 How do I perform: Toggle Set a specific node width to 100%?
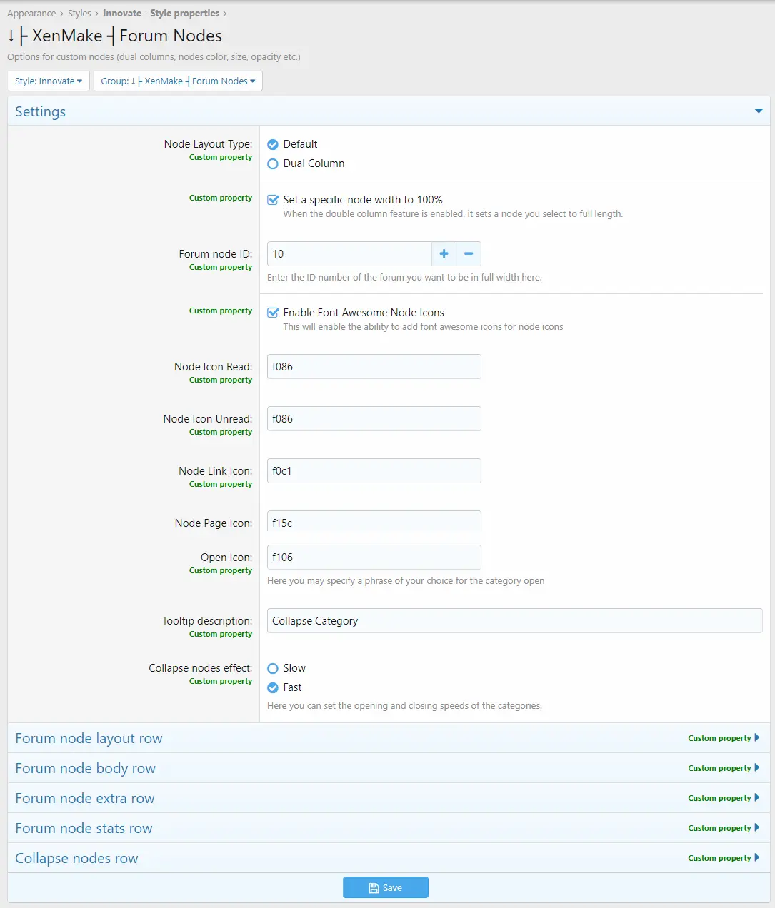pyautogui.click(x=273, y=200)
